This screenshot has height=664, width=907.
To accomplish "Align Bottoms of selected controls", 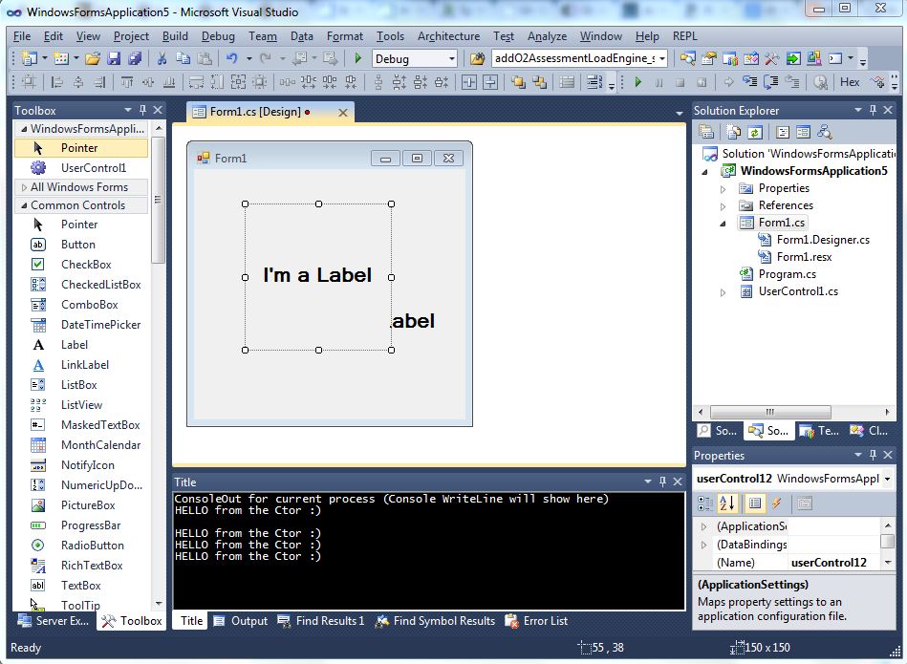I will pyautogui.click(x=169, y=82).
